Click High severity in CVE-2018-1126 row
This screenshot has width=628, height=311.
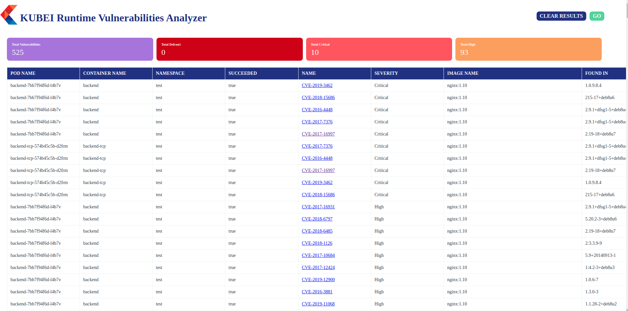pos(379,243)
